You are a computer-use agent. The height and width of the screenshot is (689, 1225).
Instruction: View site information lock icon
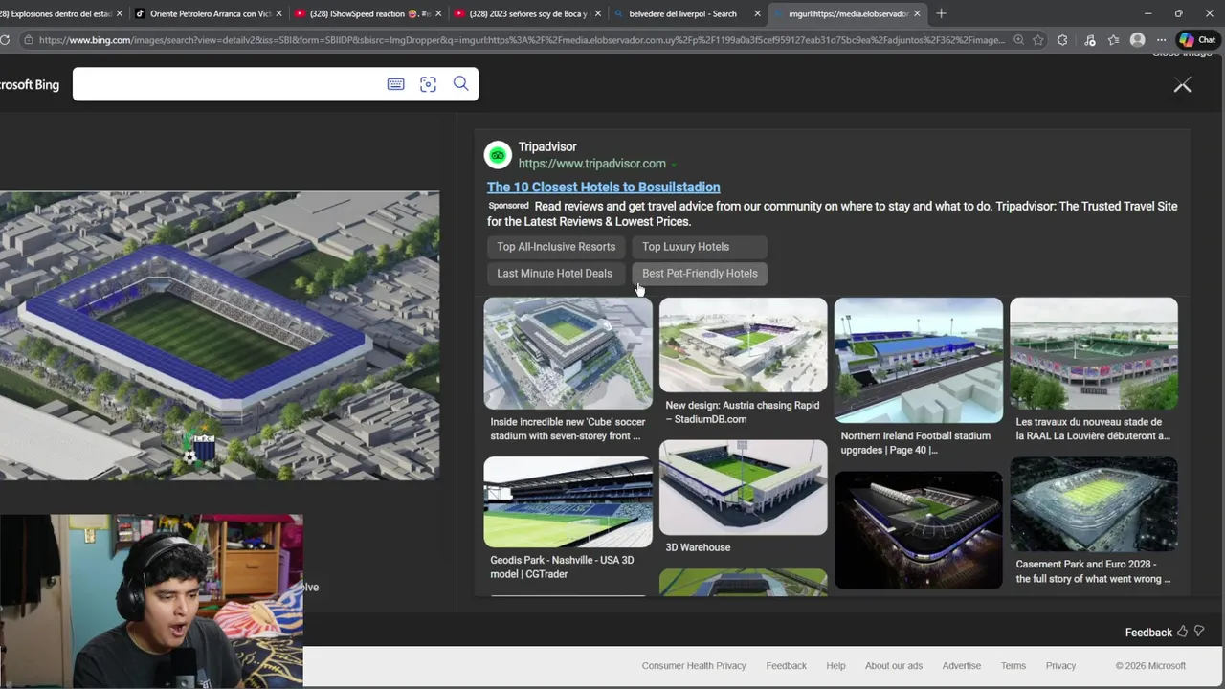click(29, 40)
